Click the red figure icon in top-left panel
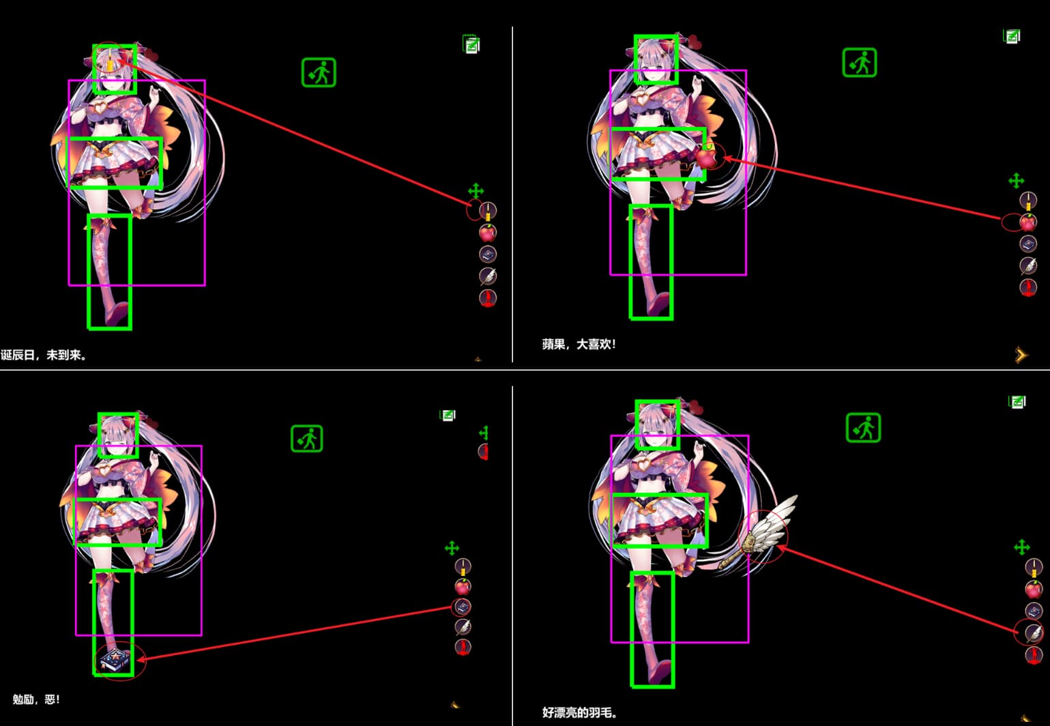Viewport: 1050px width, 726px height. 487,298
